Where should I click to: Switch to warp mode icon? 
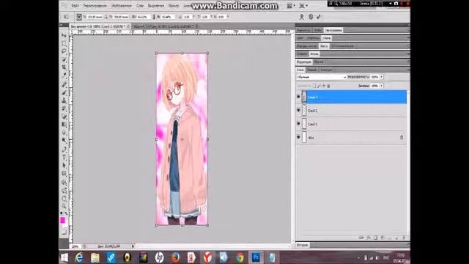tap(302, 17)
